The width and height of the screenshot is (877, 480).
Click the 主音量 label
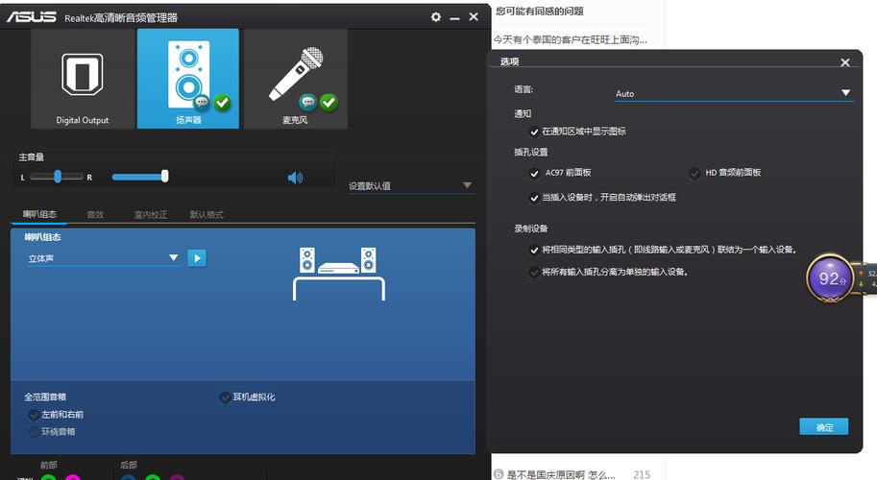[32, 157]
